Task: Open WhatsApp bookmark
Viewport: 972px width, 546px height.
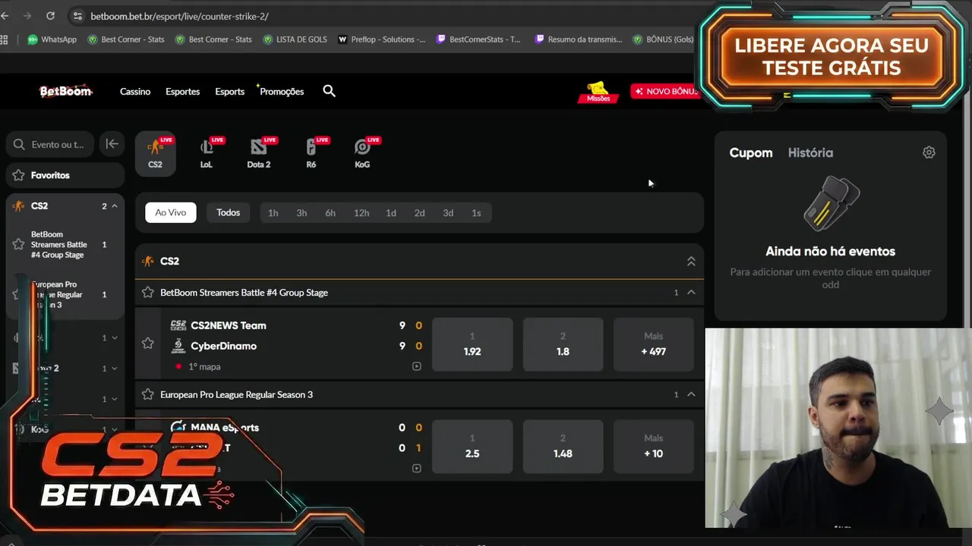Action: (52, 39)
